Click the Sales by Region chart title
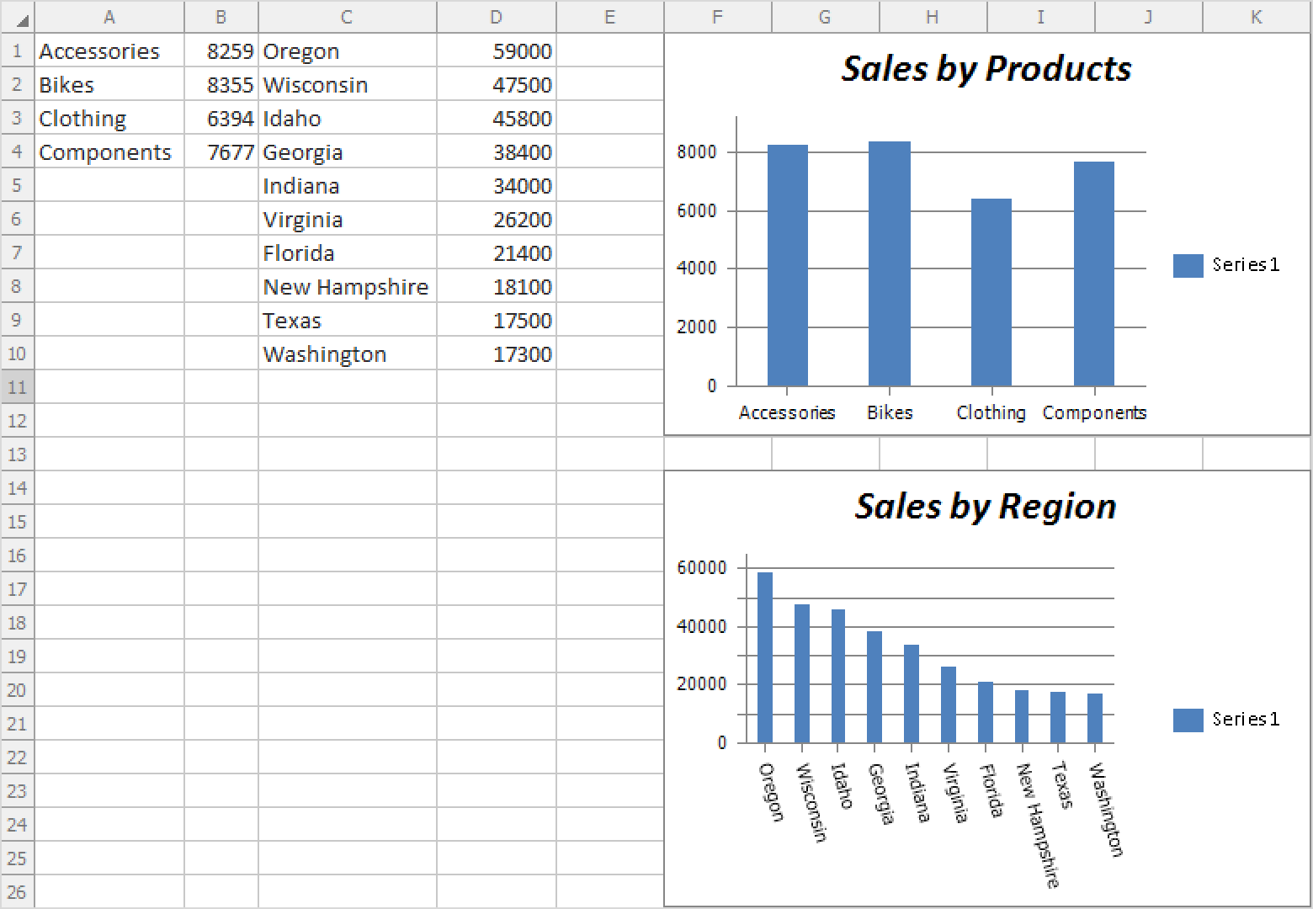The image size is (1313, 909). [x=986, y=507]
